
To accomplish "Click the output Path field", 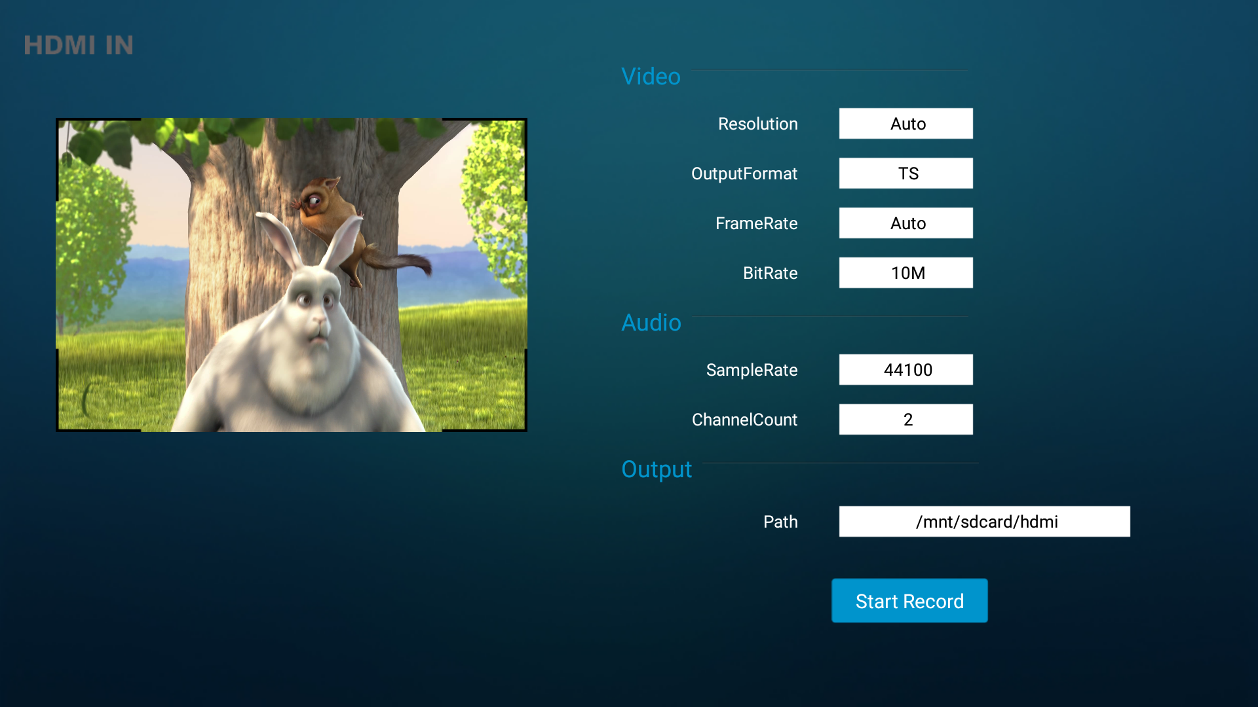I will pyautogui.click(x=984, y=522).
